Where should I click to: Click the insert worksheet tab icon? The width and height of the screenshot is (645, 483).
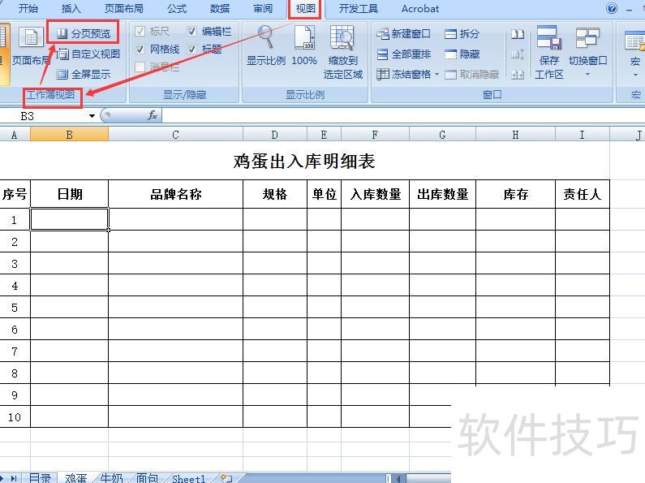tap(226, 478)
